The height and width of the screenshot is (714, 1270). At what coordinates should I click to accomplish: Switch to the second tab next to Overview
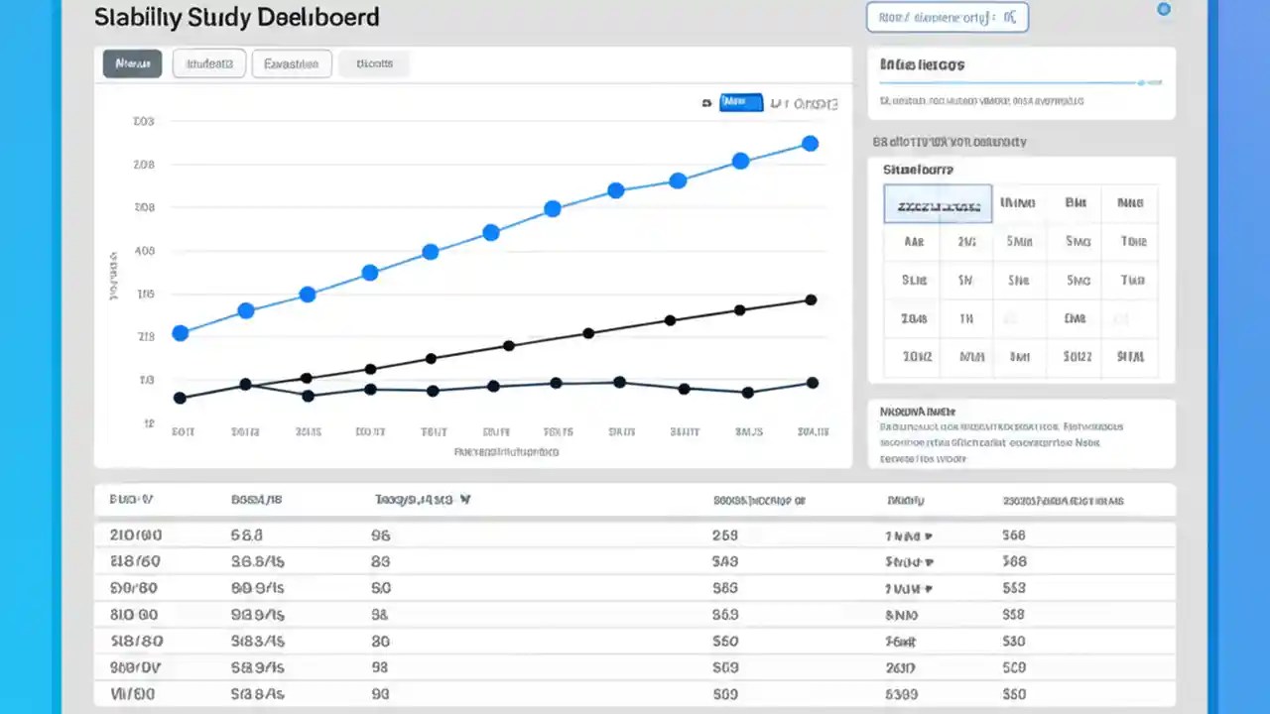[x=208, y=62]
